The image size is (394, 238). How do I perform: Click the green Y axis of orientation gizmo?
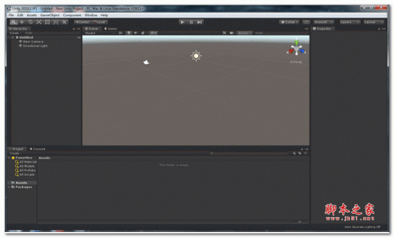point(297,42)
